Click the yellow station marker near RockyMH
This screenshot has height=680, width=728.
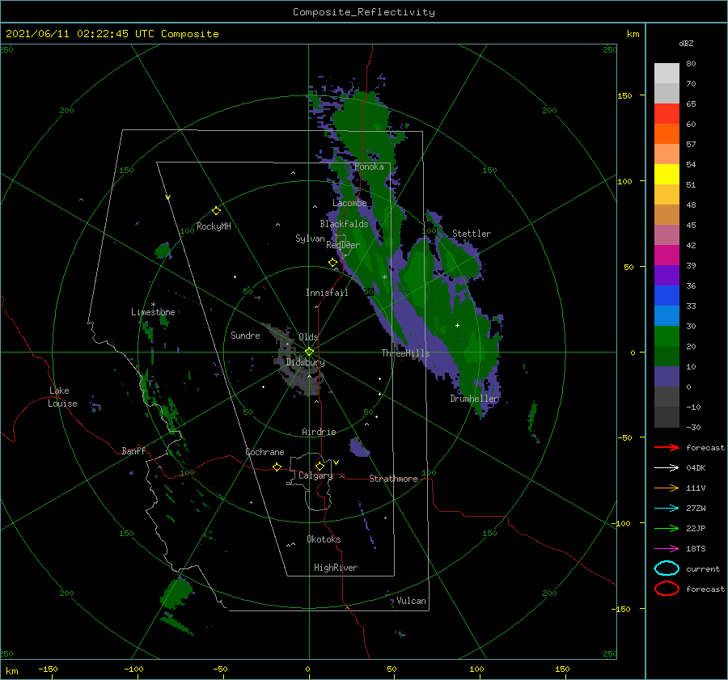coord(216,211)
